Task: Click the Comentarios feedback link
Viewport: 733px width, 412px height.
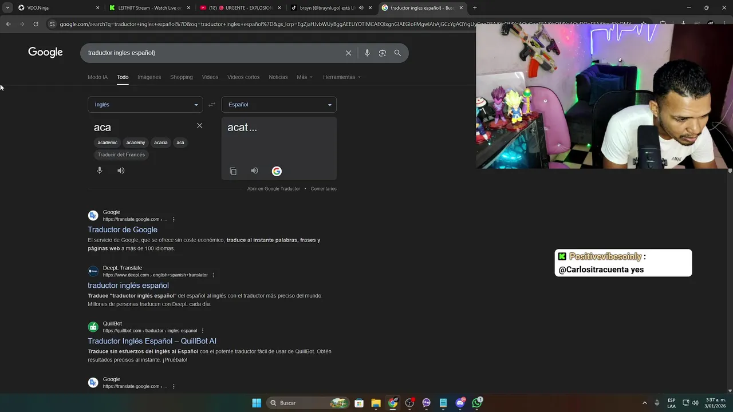Action: tap(324, 189)
